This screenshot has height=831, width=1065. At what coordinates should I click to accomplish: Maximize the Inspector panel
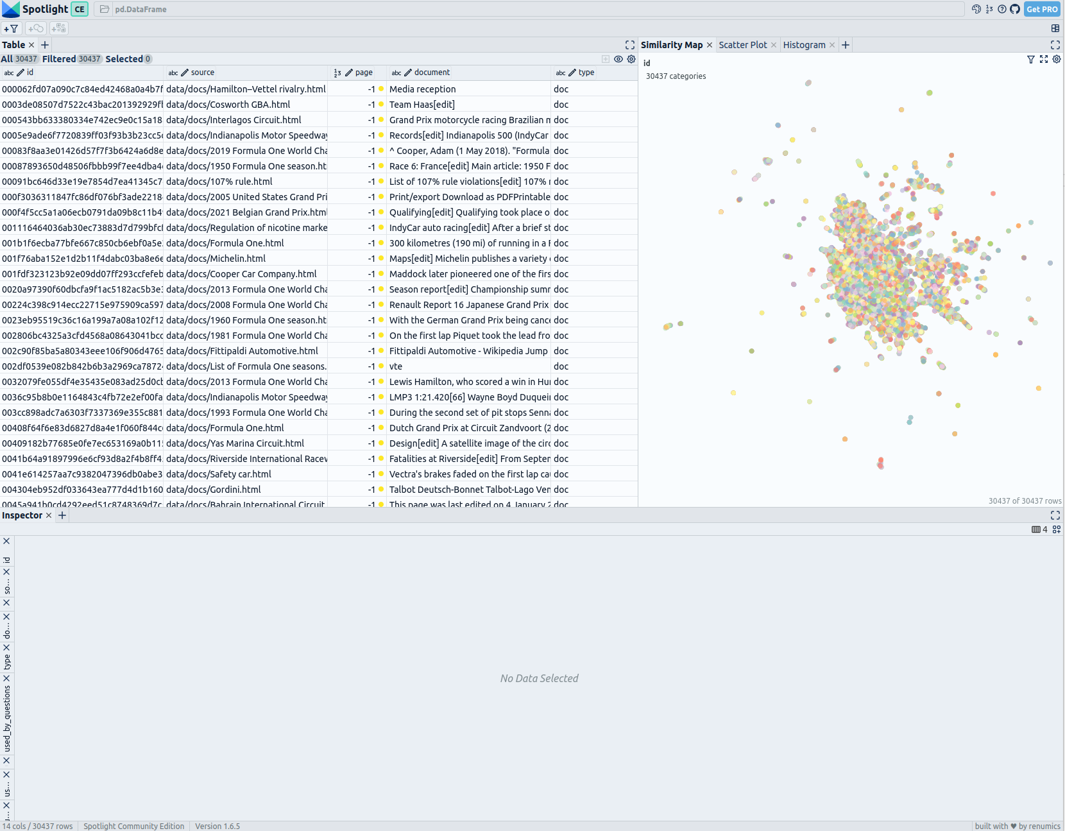1055,515
